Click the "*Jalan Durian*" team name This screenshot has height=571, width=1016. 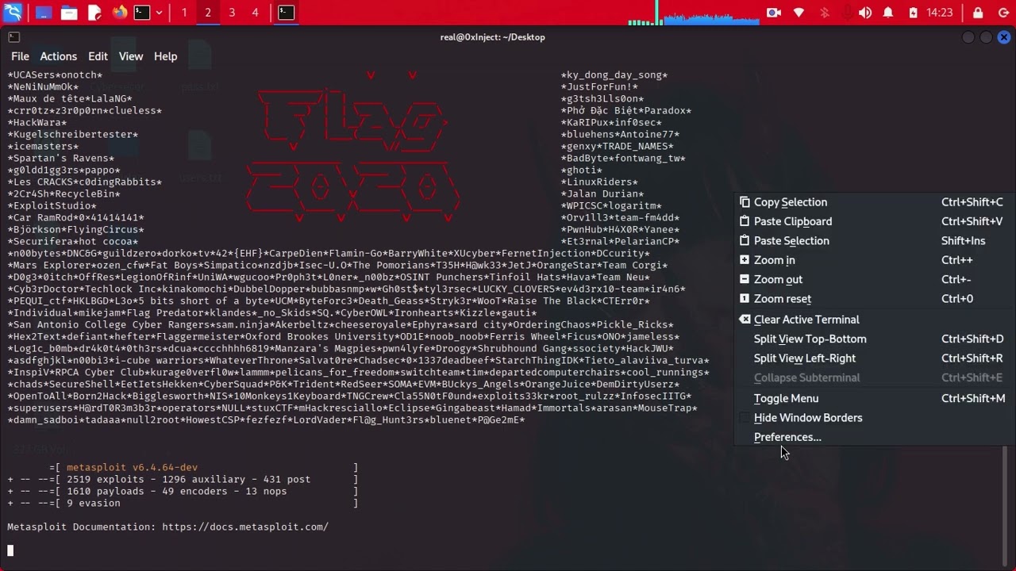(x=602, y=194)
